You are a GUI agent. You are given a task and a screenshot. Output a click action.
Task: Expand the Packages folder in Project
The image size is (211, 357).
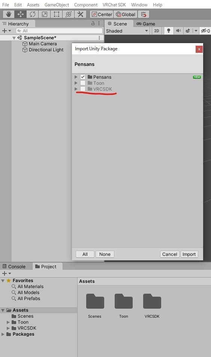tap(3, 334)
